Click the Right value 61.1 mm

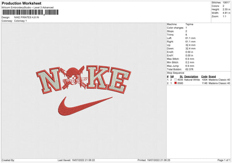point(190,42)
